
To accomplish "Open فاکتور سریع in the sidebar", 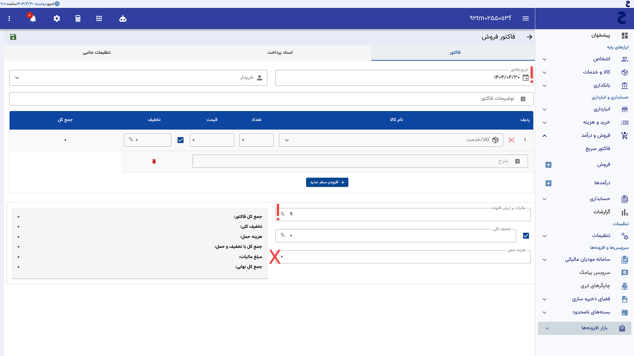I will [x=598, y=149].
